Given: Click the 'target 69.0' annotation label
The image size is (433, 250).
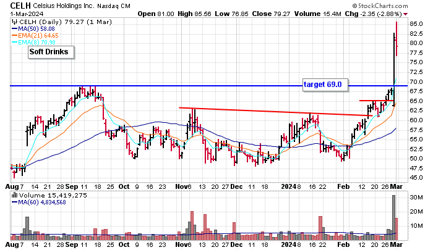Looking at the screenshot, I should pos(325,85).
